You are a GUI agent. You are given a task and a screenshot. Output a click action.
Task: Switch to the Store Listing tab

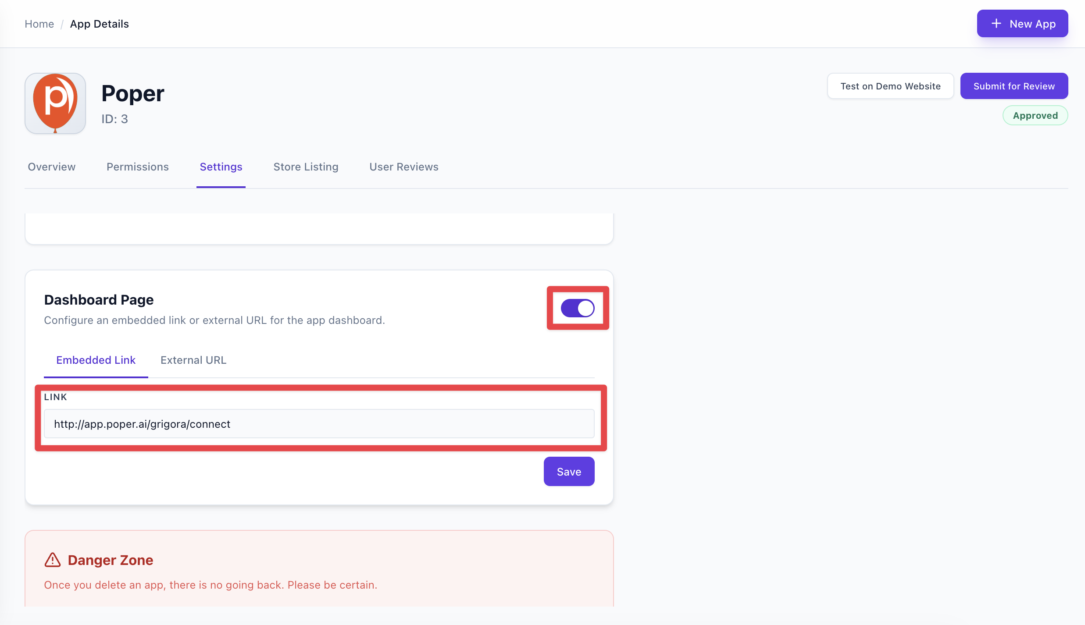click(x=306, y=167)
